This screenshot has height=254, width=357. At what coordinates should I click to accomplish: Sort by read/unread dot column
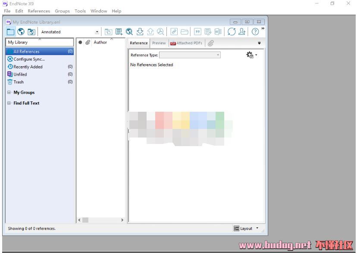click(80, 42)
